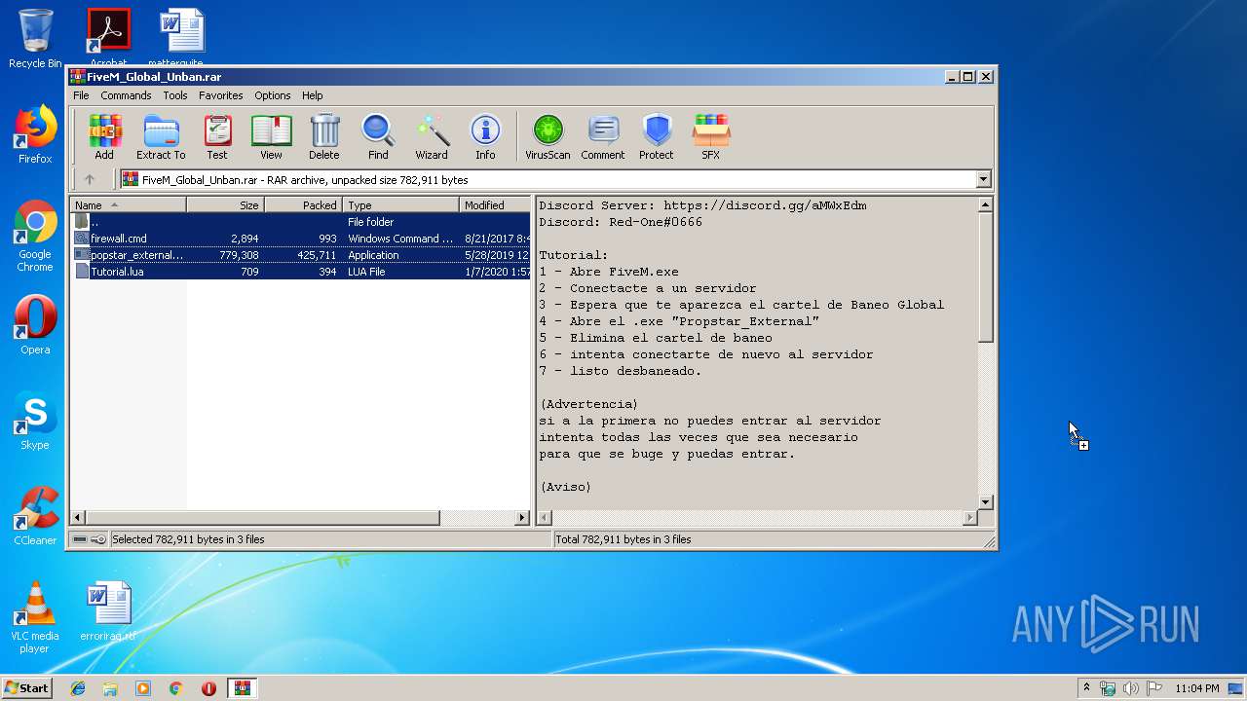The width and height of the screenshot is (1247, 701).
Task: Click file list horizontal scroll left arrow
Action: tap(78, 518)
